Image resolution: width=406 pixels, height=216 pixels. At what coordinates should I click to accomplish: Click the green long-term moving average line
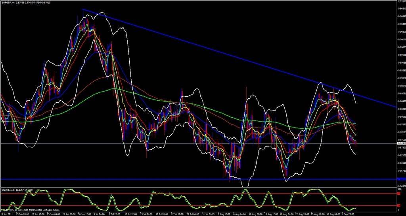click(119, 90)
